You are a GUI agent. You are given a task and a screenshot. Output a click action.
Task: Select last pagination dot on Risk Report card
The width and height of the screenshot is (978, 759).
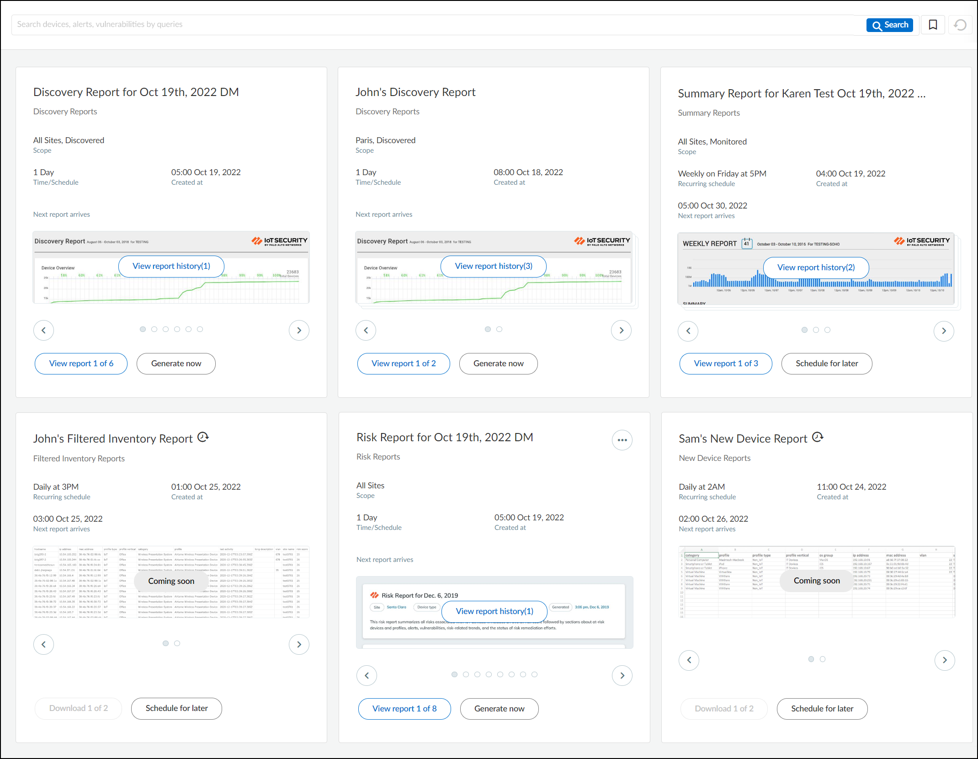pyautogui.click(x=534, y=674)
